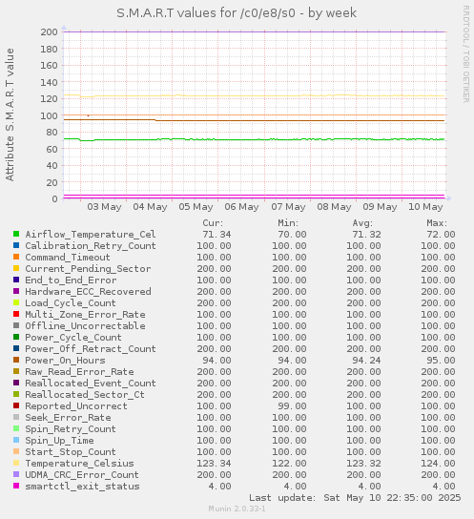
Task: Click the magenta smartctl_exit_status legend swatch
Action: (16, 486)
